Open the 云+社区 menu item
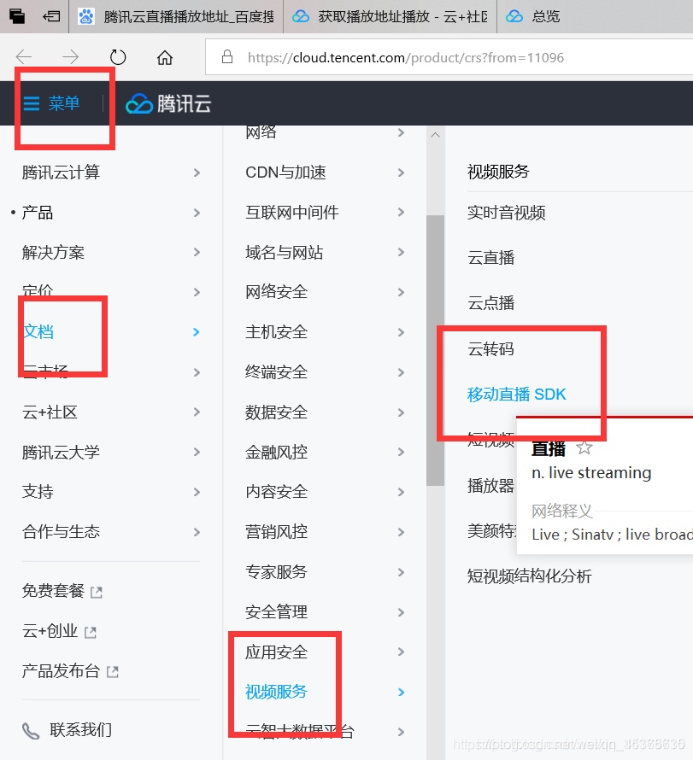Image resolution: width=693 pixels, height=760 pixels. (x=50, y=412)
